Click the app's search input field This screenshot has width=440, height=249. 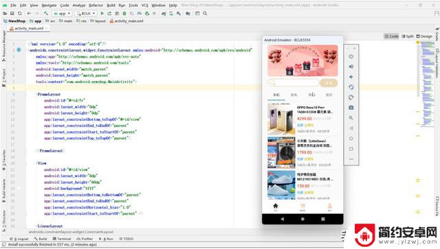(294, 83)
